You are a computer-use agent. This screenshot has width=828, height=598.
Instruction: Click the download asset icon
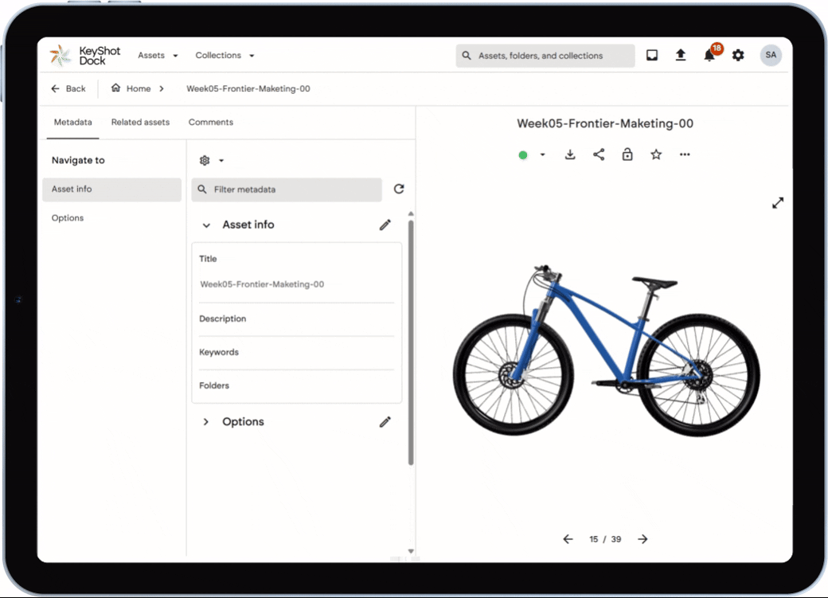[x=570, y=154]
